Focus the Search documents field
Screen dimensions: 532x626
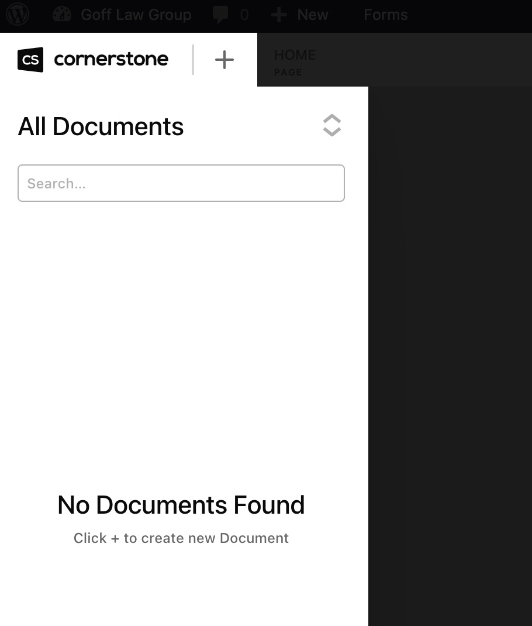(181, 183)
